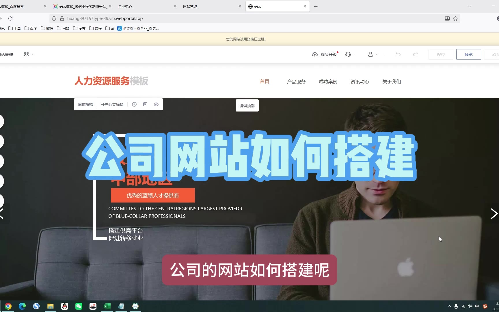Open WeChat from the taskbar
Screen dimensions: 499x312
click(79, 306)
